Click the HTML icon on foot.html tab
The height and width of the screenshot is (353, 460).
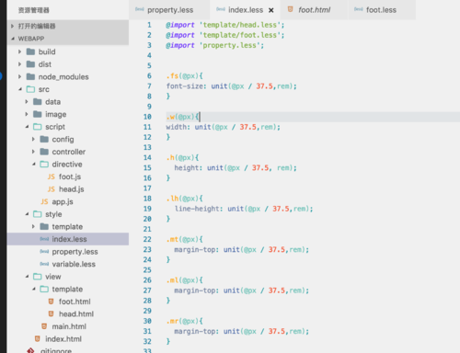[x=290, y=9]
